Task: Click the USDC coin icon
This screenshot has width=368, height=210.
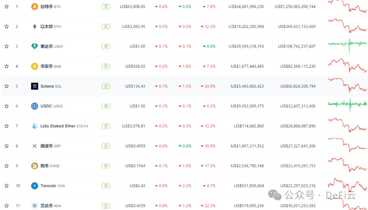Action: [34, 106]
